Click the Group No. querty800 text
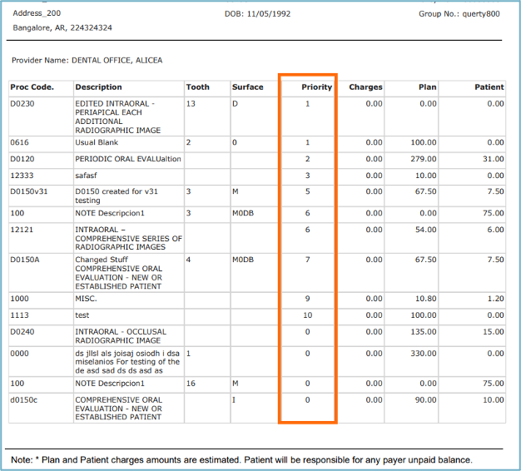This screenshot has width=521, height=471. pyautogui.click(x=459, y=14)
